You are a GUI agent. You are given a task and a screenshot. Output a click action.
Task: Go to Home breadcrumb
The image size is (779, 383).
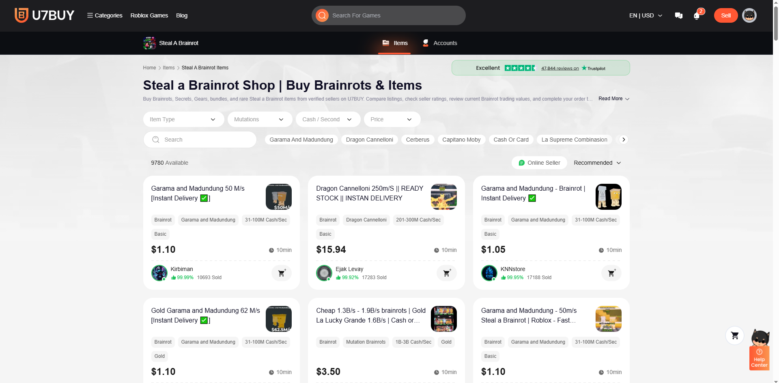coord(149,68)
